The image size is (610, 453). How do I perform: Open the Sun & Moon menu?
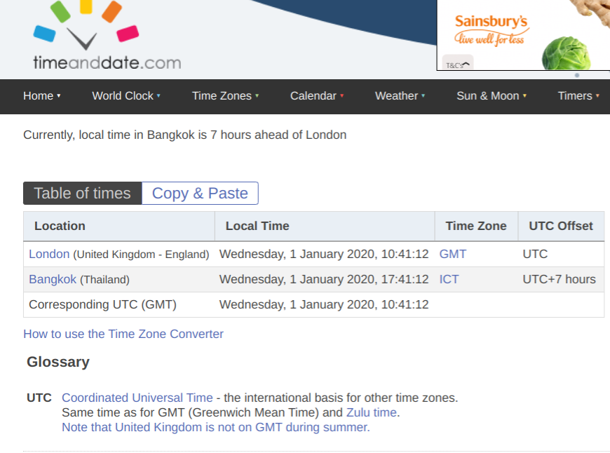point(492,96)
